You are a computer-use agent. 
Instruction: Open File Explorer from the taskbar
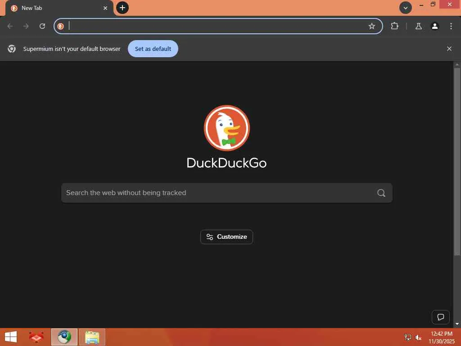click(92, 337)
